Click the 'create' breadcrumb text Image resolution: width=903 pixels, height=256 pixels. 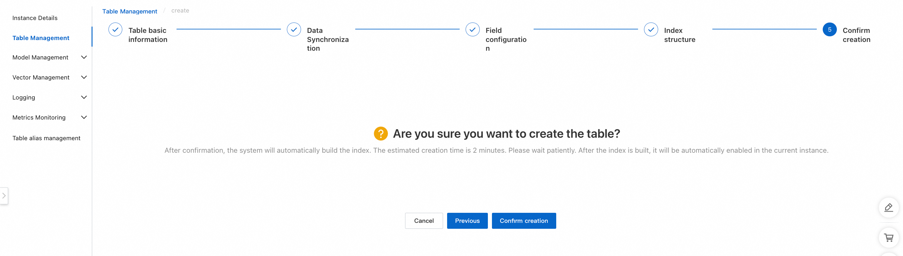point(180,11)
